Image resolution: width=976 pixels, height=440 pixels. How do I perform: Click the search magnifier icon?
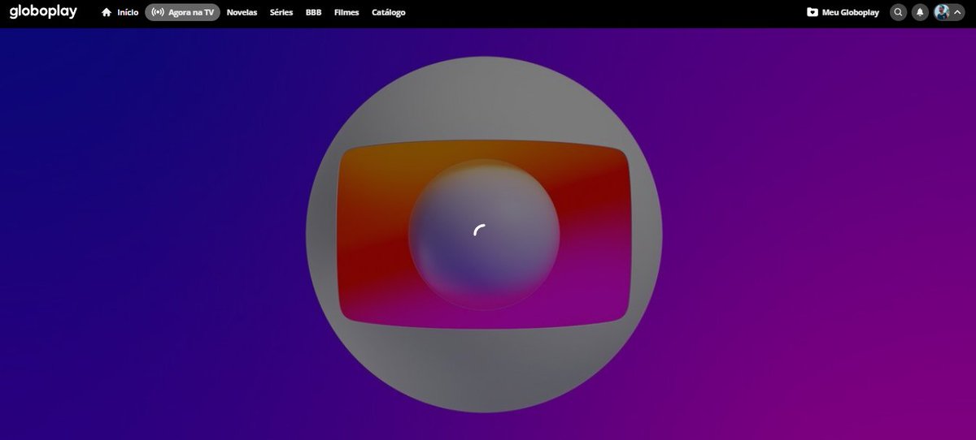click(x=898, y=12)
